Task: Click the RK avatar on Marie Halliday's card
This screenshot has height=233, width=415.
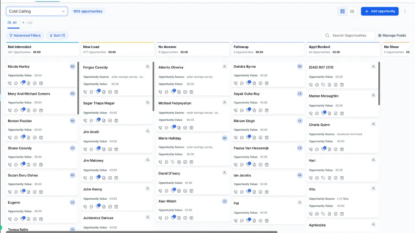Action: click(x=224, y=138)
